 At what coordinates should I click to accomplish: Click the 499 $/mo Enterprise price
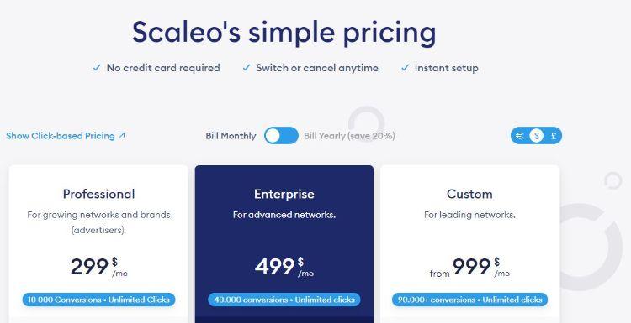coord(284,267)
